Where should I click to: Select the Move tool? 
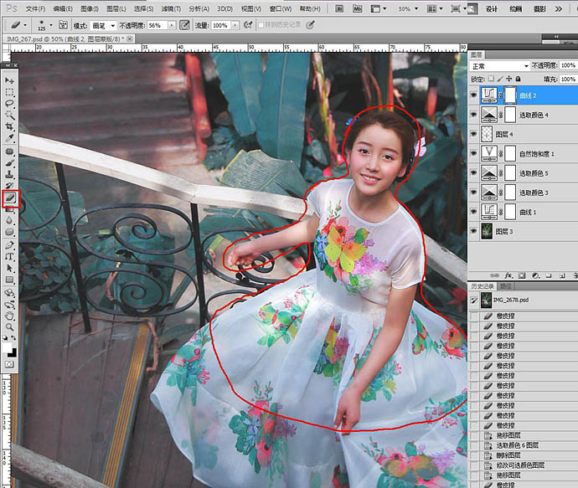[9, 80]
